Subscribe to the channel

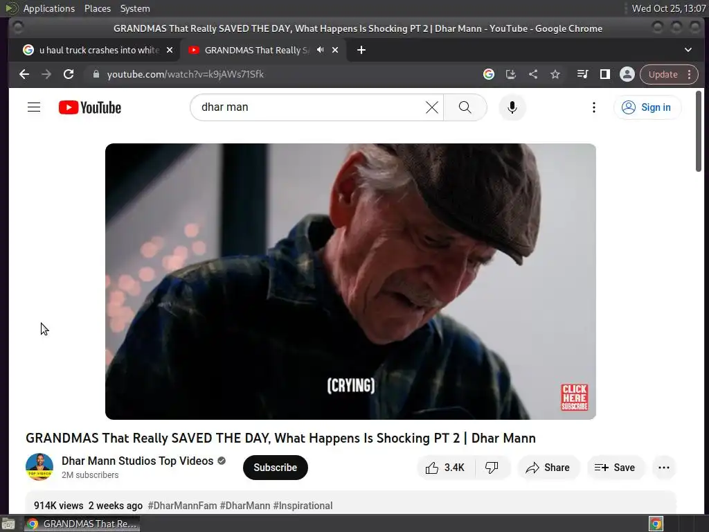[x=275, y=468]
